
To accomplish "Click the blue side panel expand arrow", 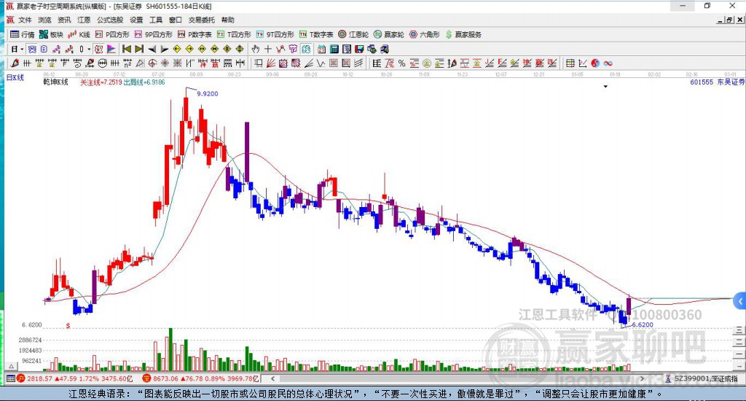I will pos(740,301).
